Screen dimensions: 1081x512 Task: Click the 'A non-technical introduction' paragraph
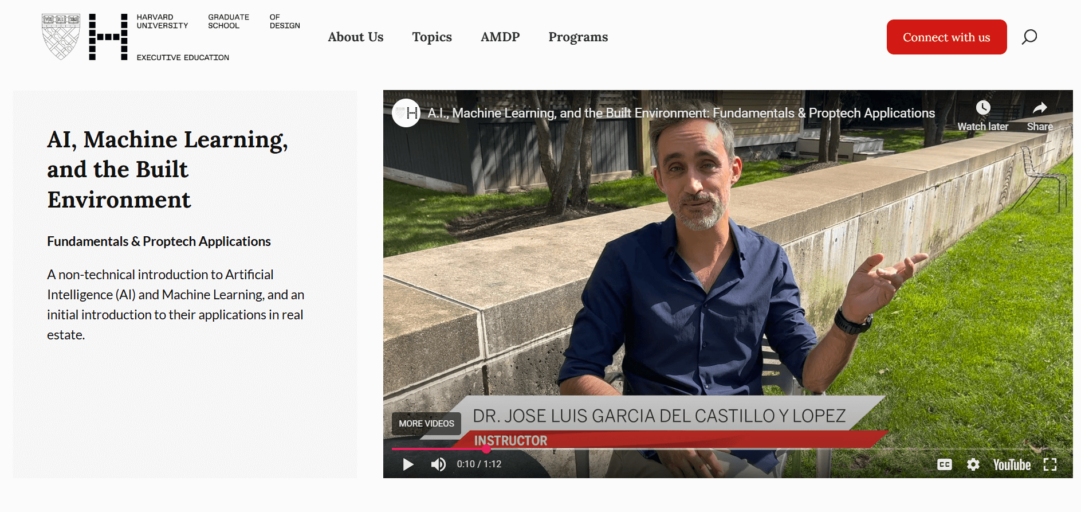[x=176, y=304]
